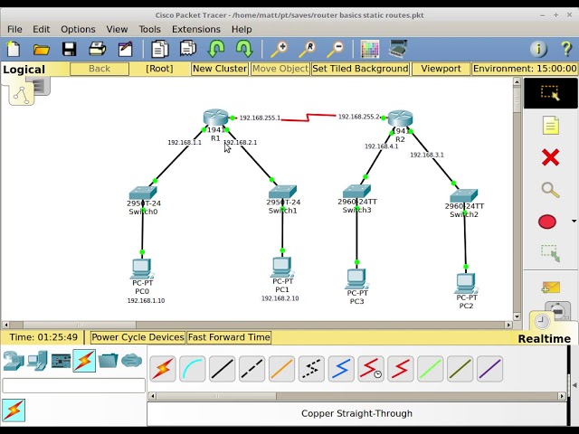Choose the light green Octal cable
Image resolution: width=579 pixels, height=434 pixels.
431,369
